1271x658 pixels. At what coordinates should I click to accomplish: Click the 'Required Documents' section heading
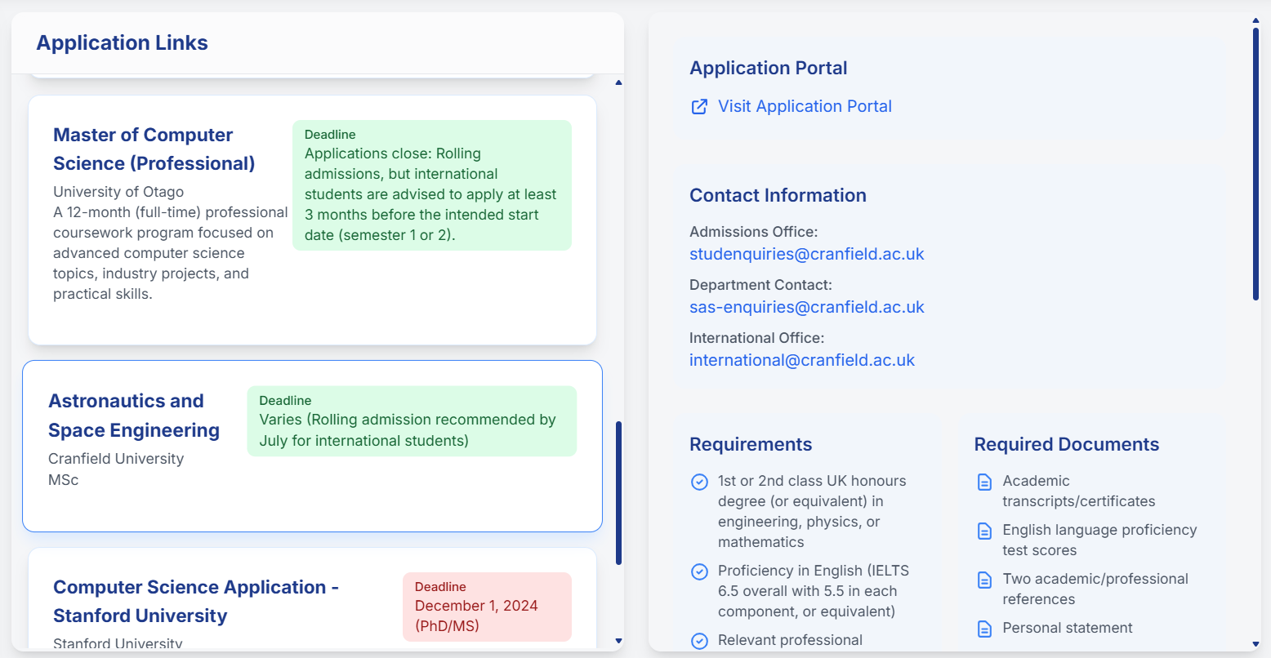[1067, 445]
